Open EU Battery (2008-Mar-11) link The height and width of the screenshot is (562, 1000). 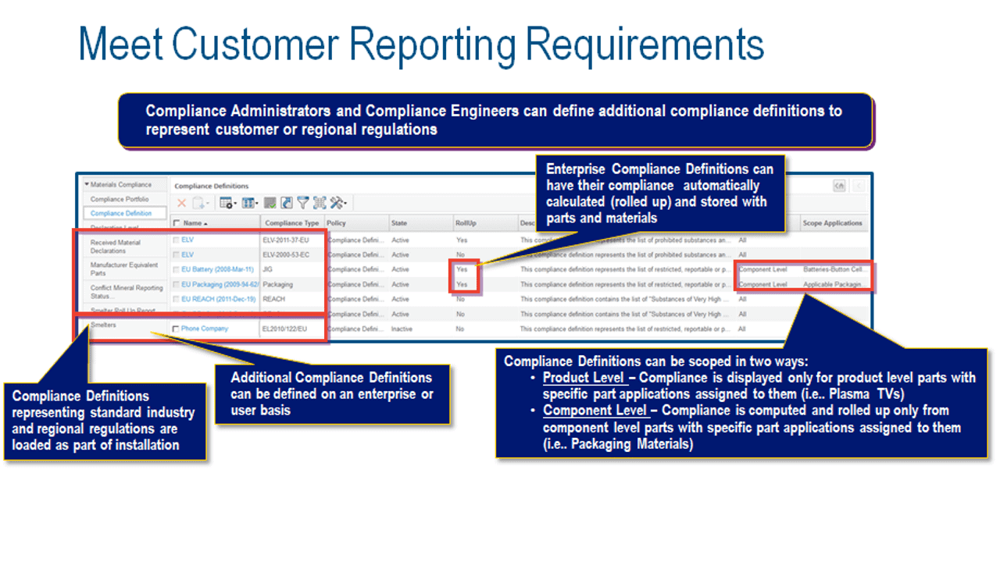click(218, 270)
